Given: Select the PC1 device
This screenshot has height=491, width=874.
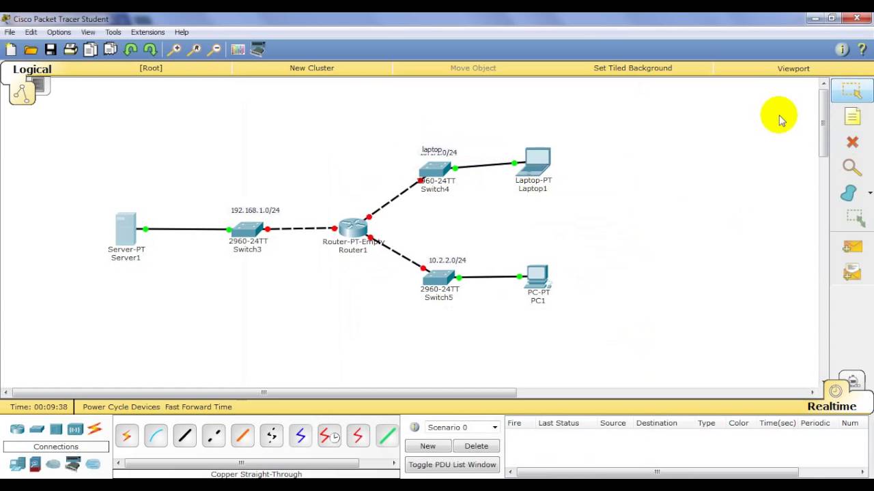Looking at the screenshot, I should click(537, 277).
